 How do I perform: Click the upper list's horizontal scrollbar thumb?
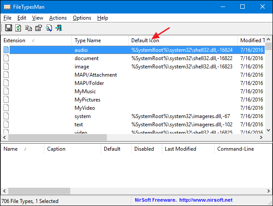(57, 137)
